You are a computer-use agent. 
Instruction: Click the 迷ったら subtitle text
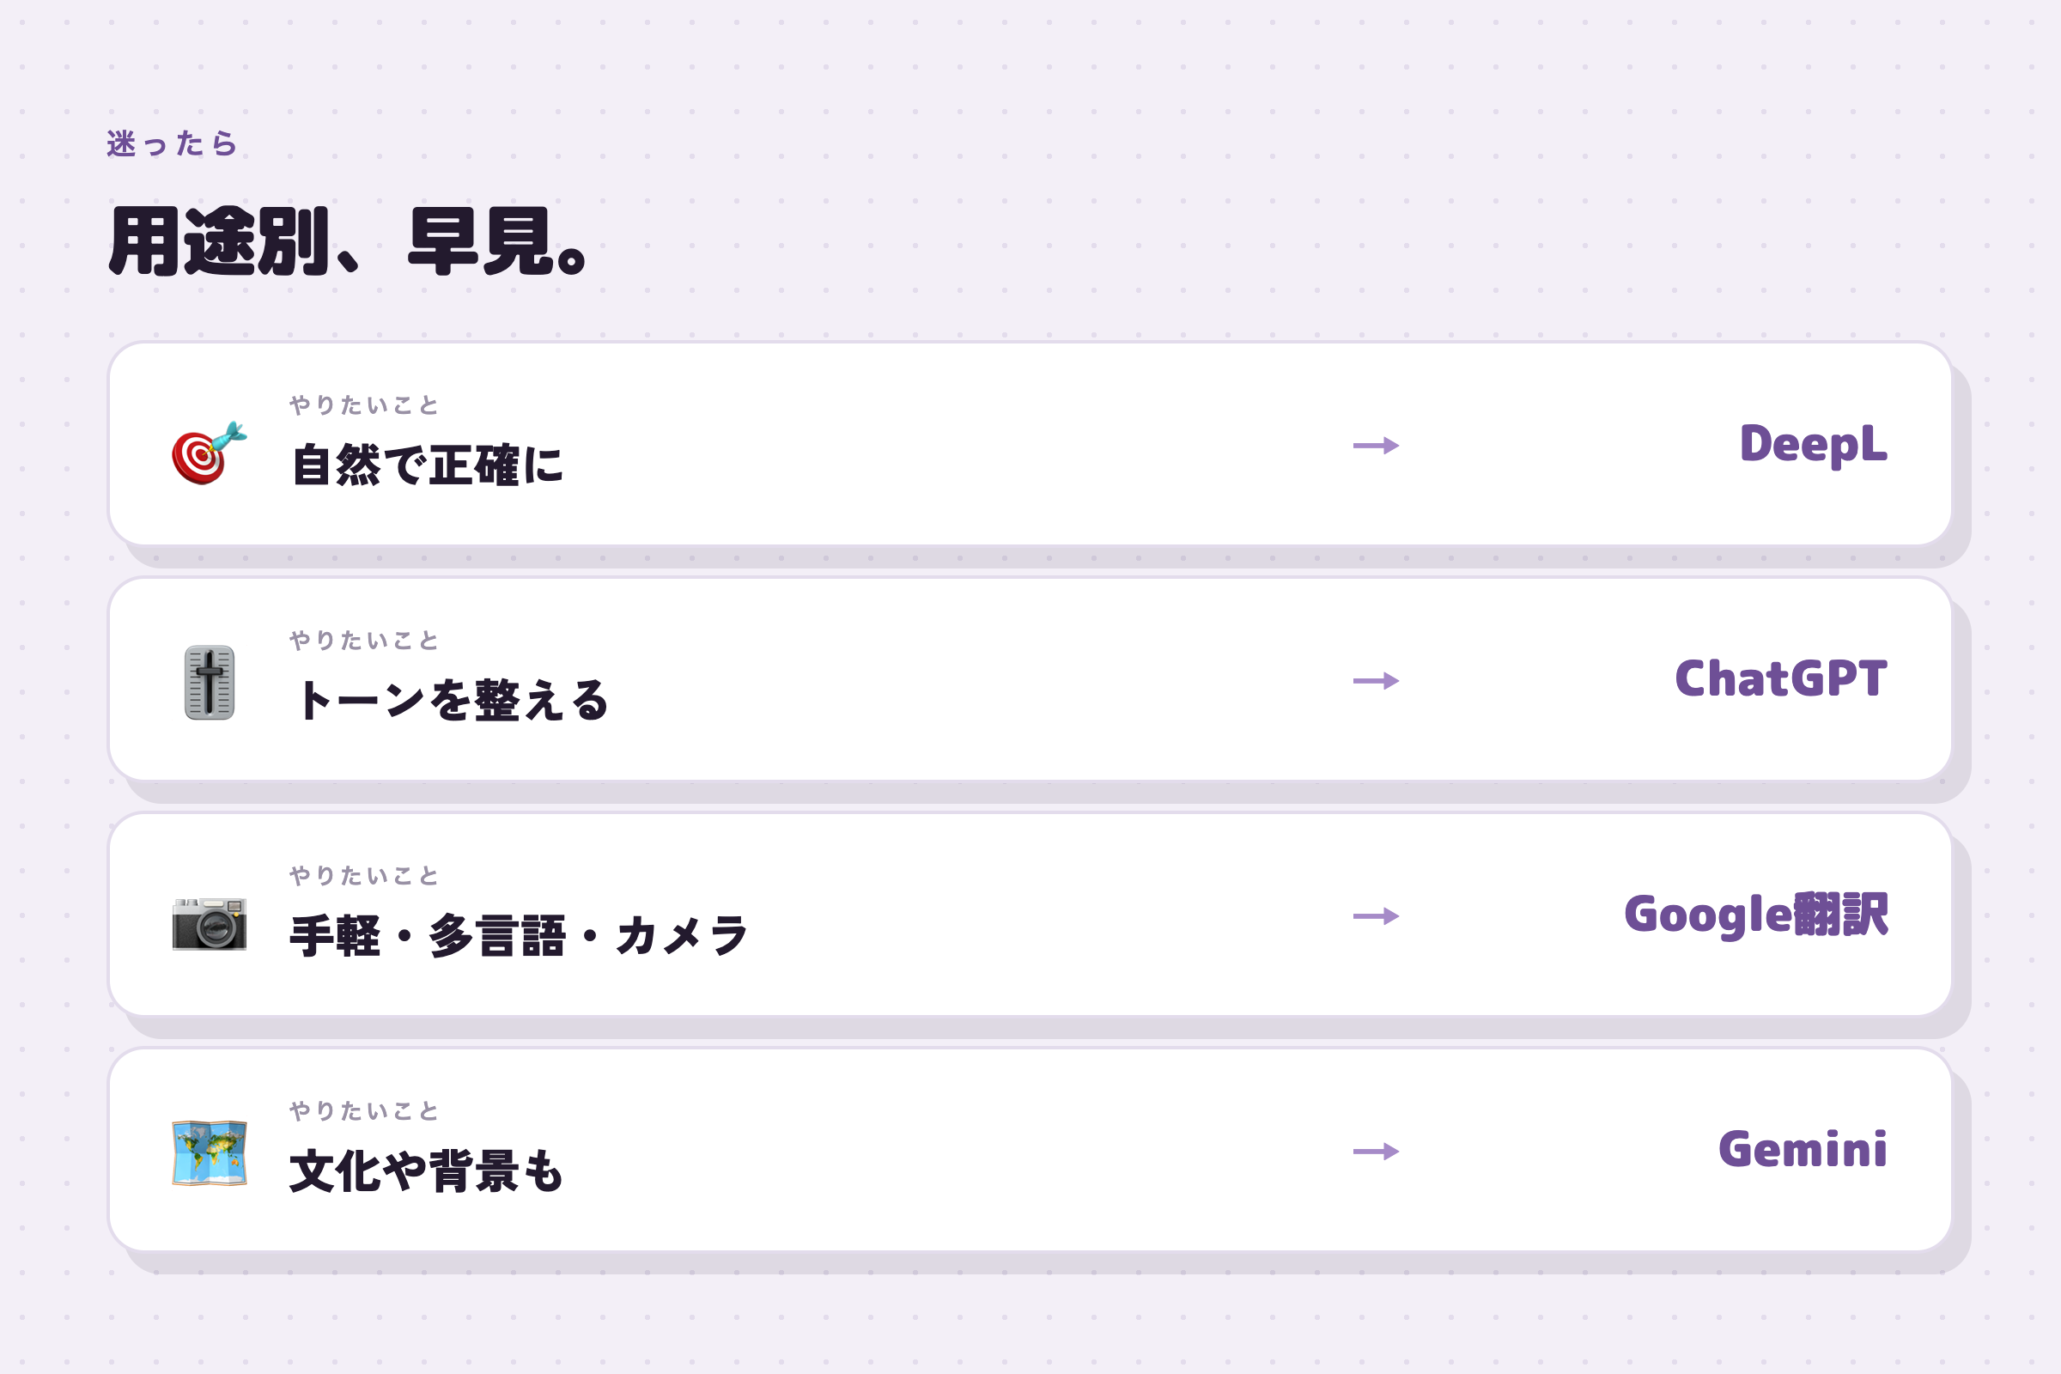tap(172, 143)
